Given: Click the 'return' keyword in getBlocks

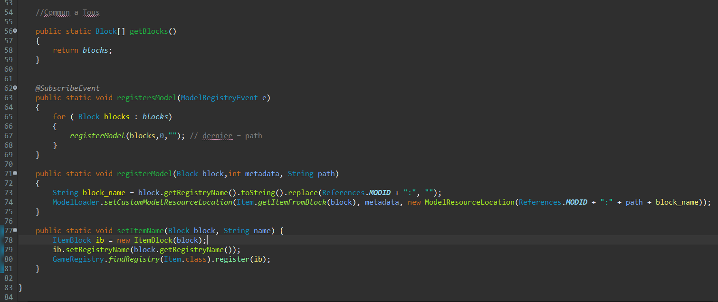Looking at the screenshot, I should [x=66, y=50].
